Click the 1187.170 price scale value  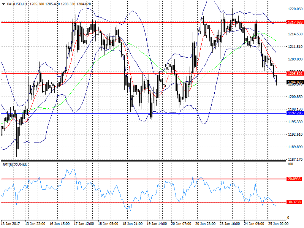point(295,159)
